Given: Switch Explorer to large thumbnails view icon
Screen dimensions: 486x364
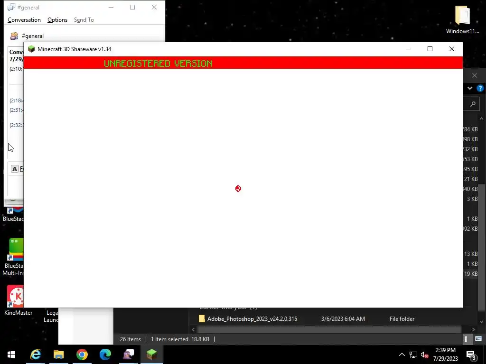Looking at the screenshot, I should (478, 339).
